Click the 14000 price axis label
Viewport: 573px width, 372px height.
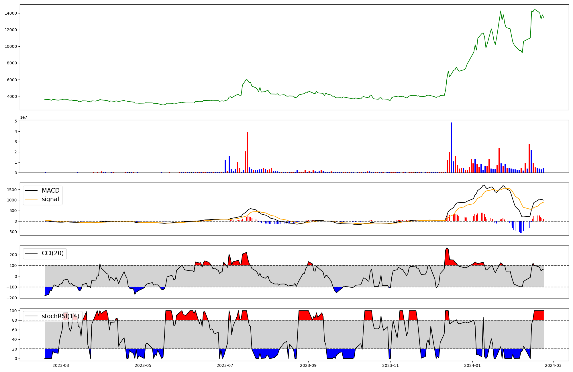(x=11, y=13)
